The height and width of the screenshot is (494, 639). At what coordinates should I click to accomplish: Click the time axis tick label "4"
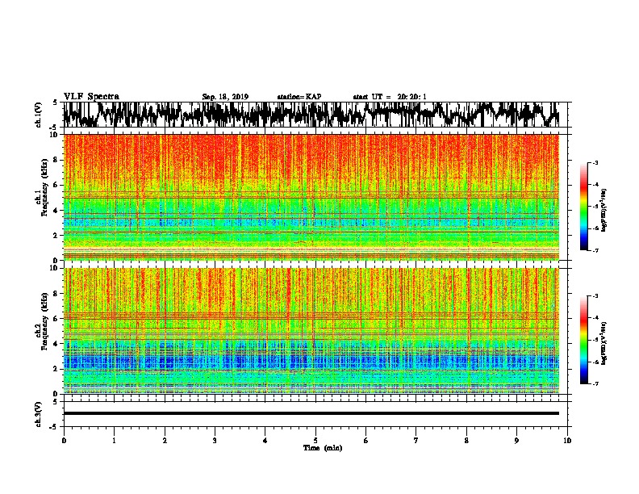(265, 441)
